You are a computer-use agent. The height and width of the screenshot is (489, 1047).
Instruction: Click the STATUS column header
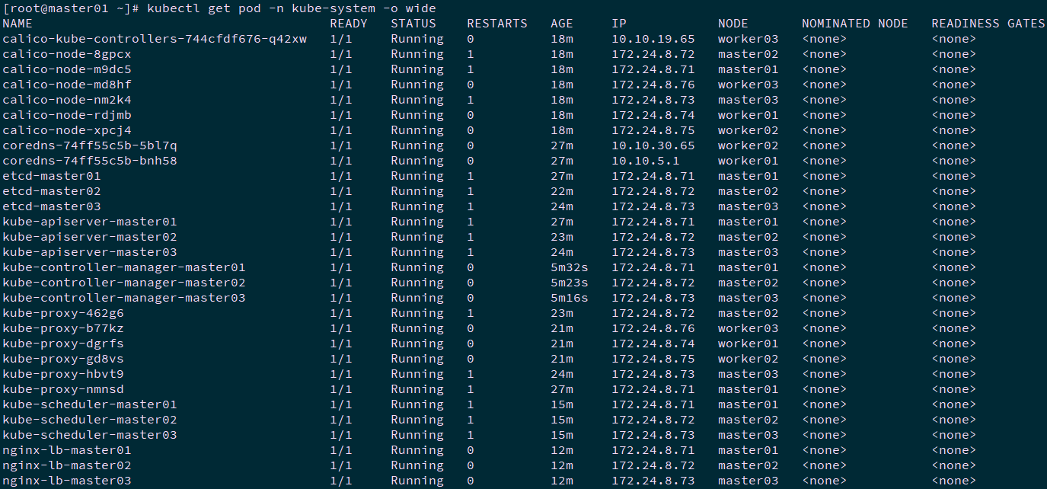tap(413, 24)
